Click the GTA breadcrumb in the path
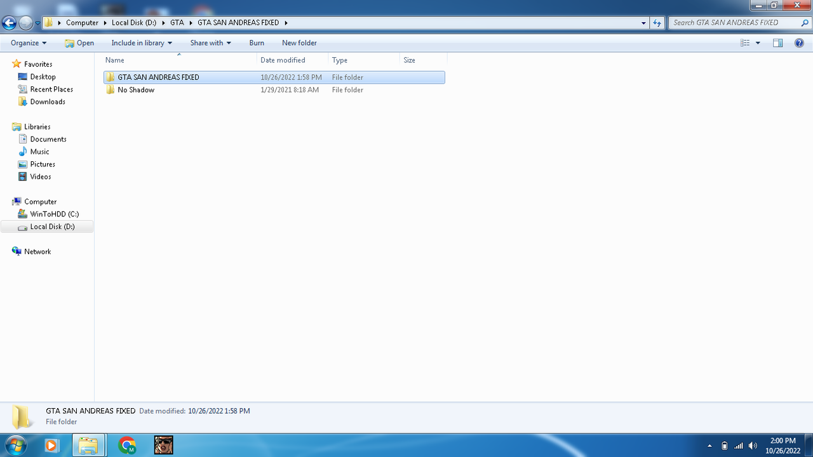 [177, 23]
